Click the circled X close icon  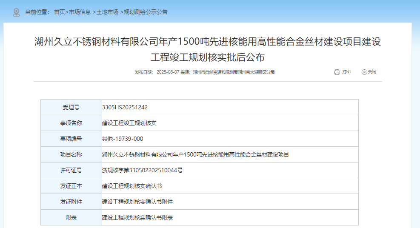(364, 72)
